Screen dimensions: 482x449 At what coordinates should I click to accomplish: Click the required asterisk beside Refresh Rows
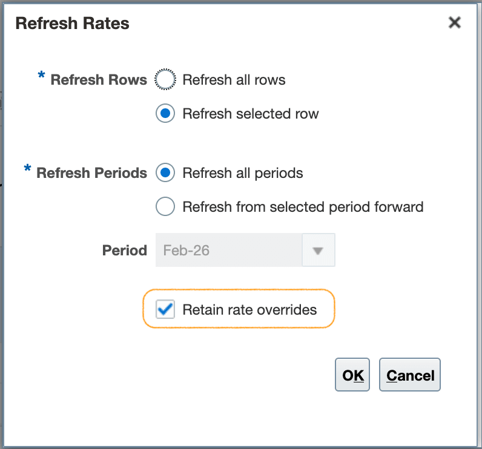pos(41,76)
